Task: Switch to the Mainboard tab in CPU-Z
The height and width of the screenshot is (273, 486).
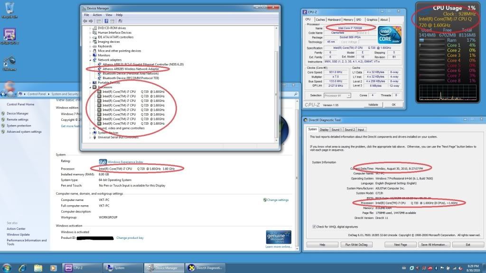Action: pyautogui.click(x=334, y=19)
